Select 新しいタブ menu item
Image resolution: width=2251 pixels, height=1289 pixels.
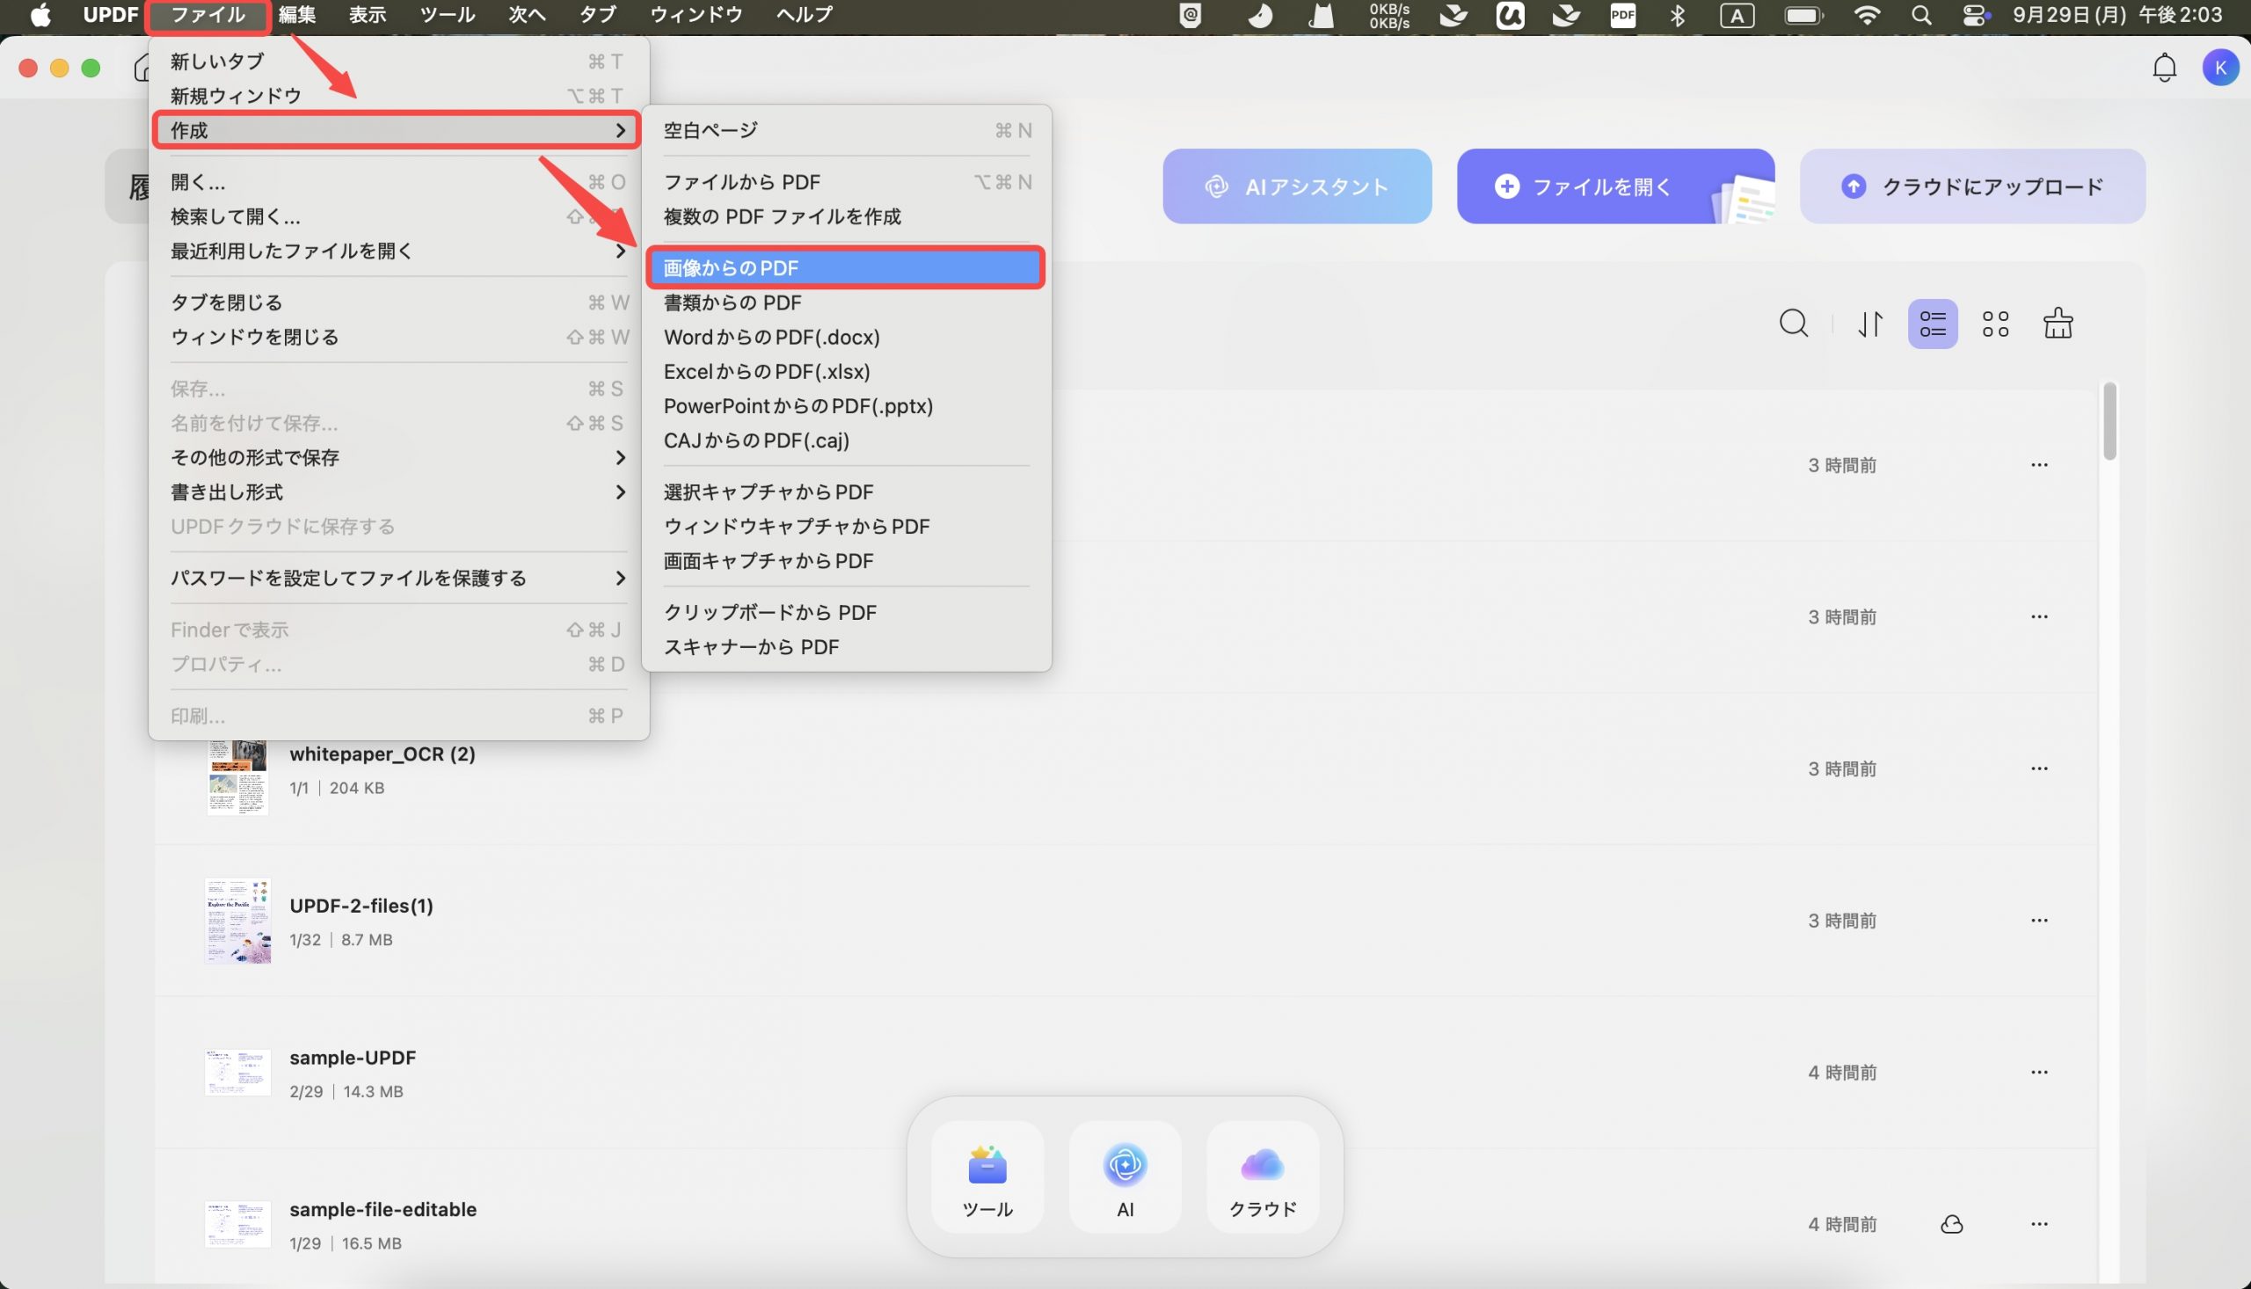[397, 61]
